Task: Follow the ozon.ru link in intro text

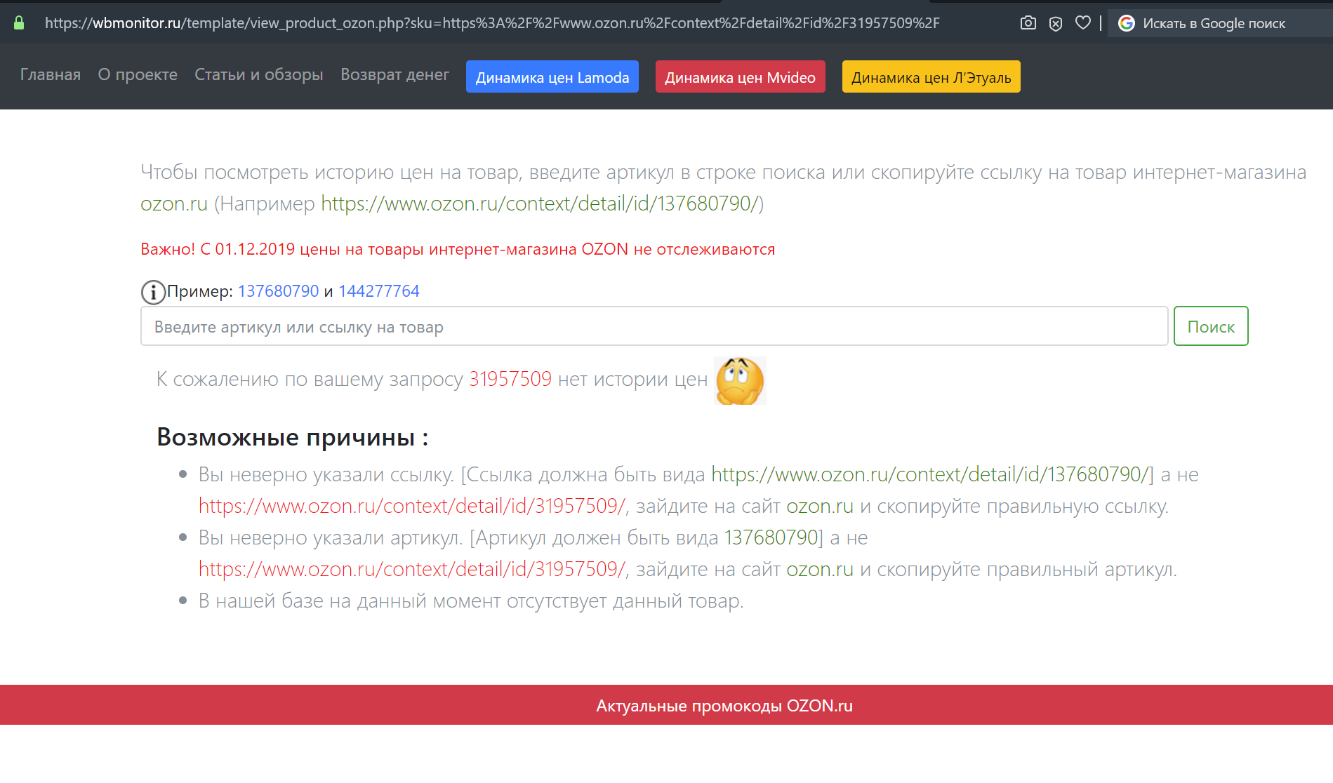Action: (174, 203)
